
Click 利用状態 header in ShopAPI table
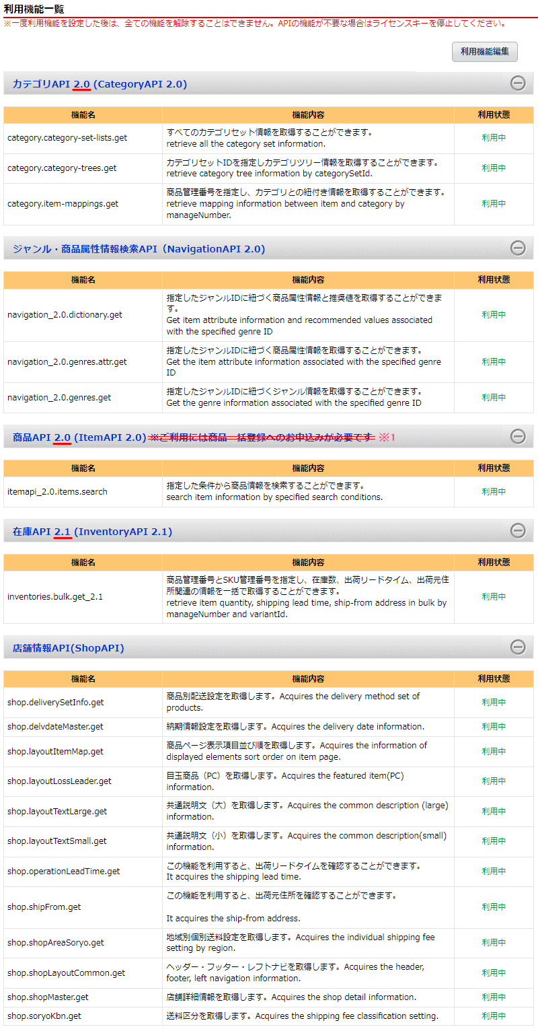pos(494,679)
